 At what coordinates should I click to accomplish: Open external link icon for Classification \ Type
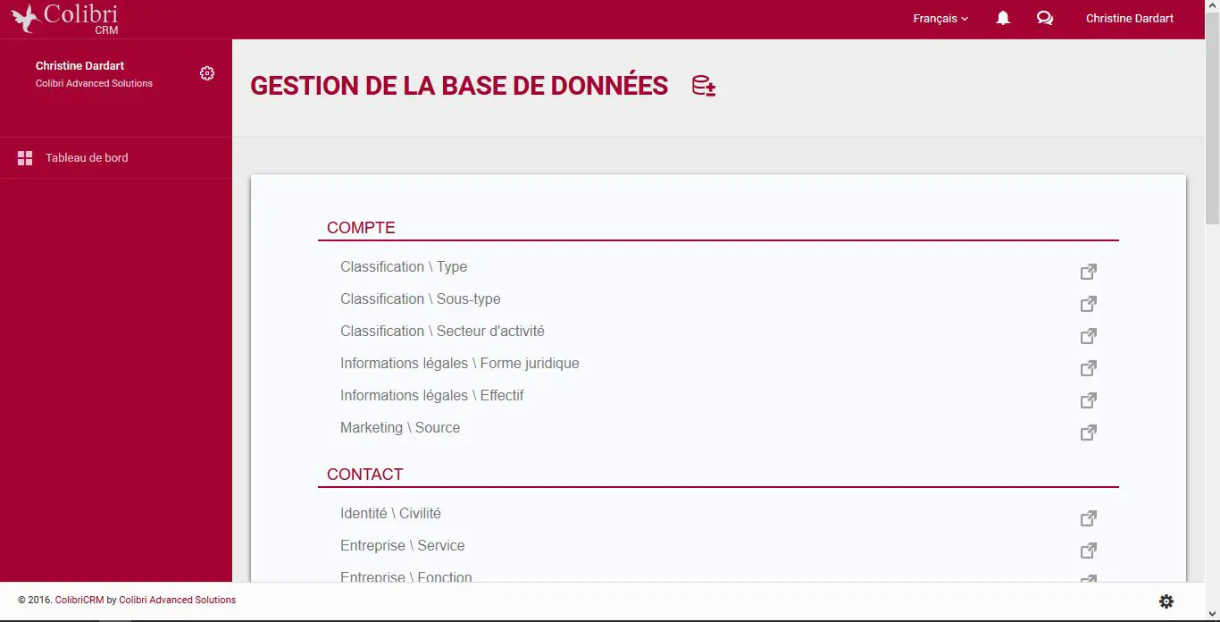[x=1089, y=271]
